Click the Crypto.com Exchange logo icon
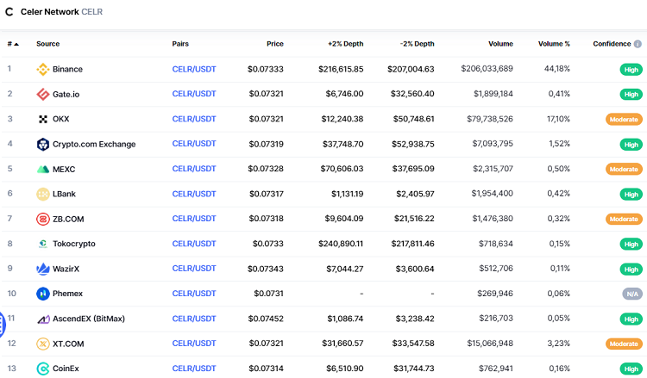The image size is (647, 378). click(x=43, y=144)
